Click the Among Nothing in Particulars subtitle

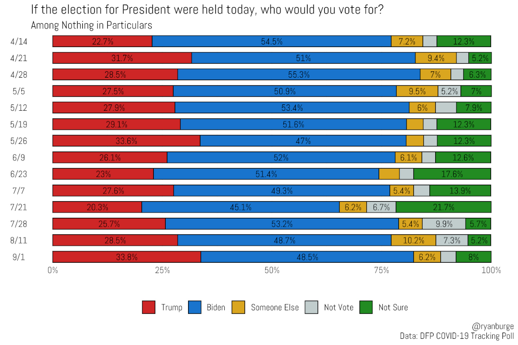click(92, 25)
